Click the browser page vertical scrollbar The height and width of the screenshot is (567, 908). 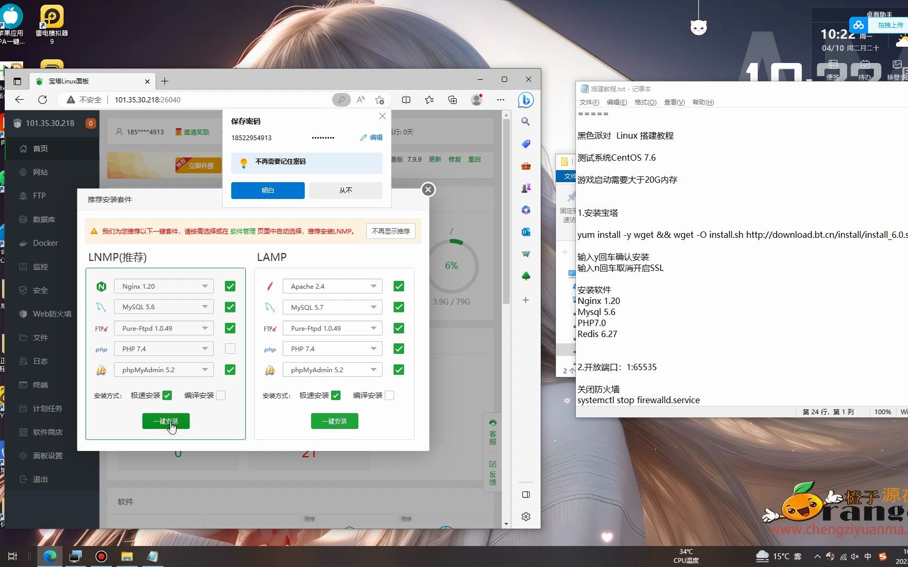click(506, 212)
